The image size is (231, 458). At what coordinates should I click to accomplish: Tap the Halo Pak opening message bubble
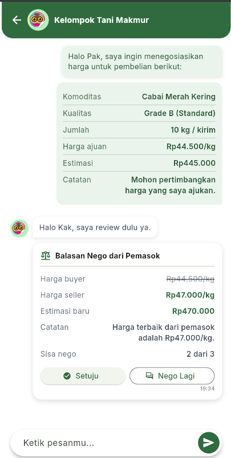142,62
